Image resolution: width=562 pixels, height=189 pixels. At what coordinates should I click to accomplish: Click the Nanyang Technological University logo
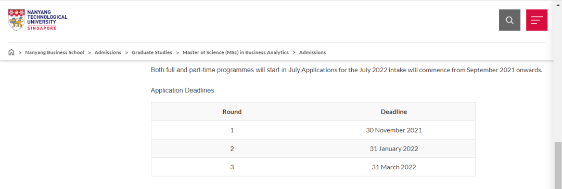coord(37,20)
